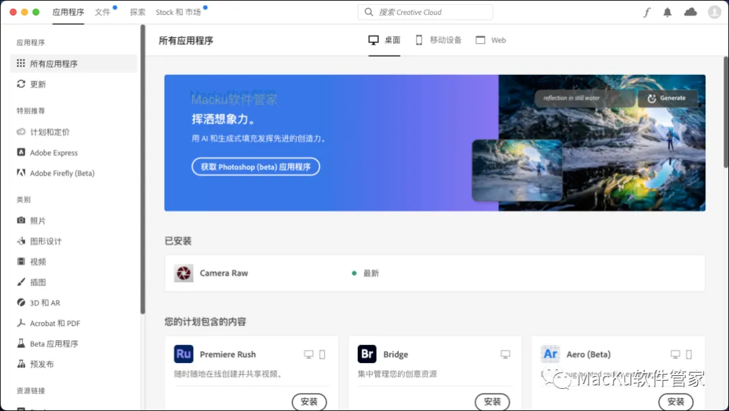Image resolution: width=729 pixels, height=411 pixels.
Task: Open the fonts icon in the top bar
Action: tap(647, 13)
